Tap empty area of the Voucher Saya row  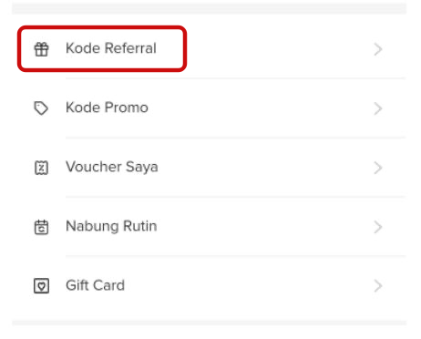click(x=258, y=168)
